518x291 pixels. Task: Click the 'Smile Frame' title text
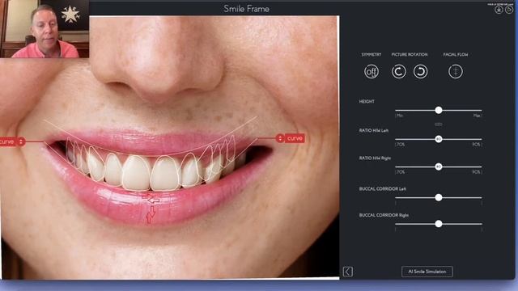pos(246,9)
